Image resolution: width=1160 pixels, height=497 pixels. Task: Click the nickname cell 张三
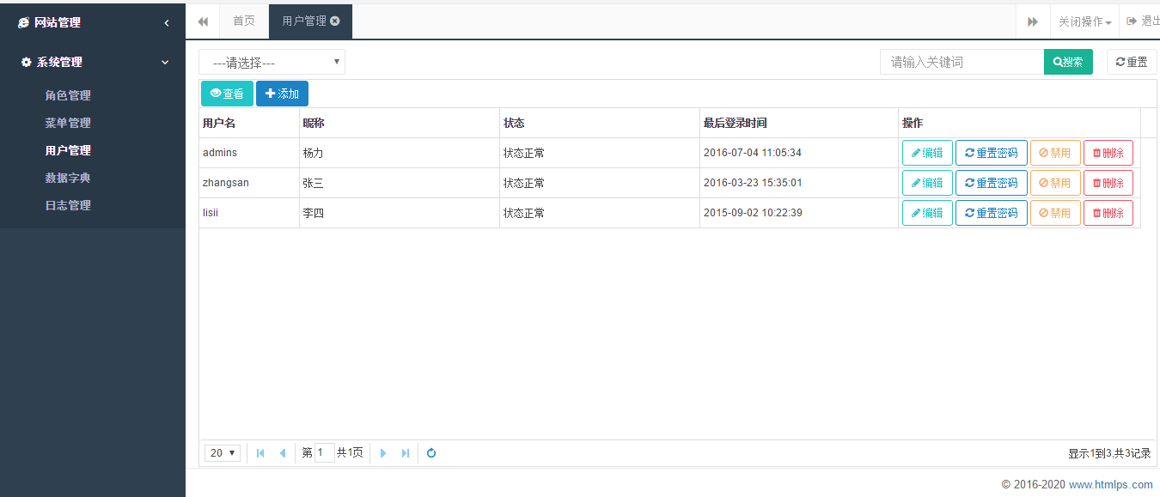point(400,183)
